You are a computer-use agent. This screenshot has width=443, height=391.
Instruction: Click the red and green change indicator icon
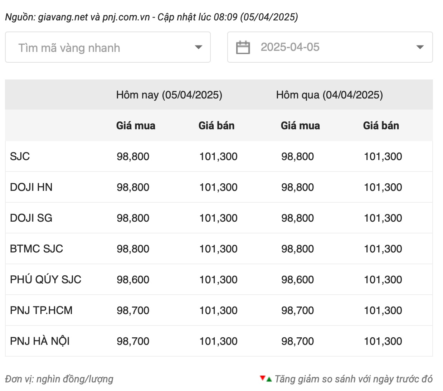point(266,378)
